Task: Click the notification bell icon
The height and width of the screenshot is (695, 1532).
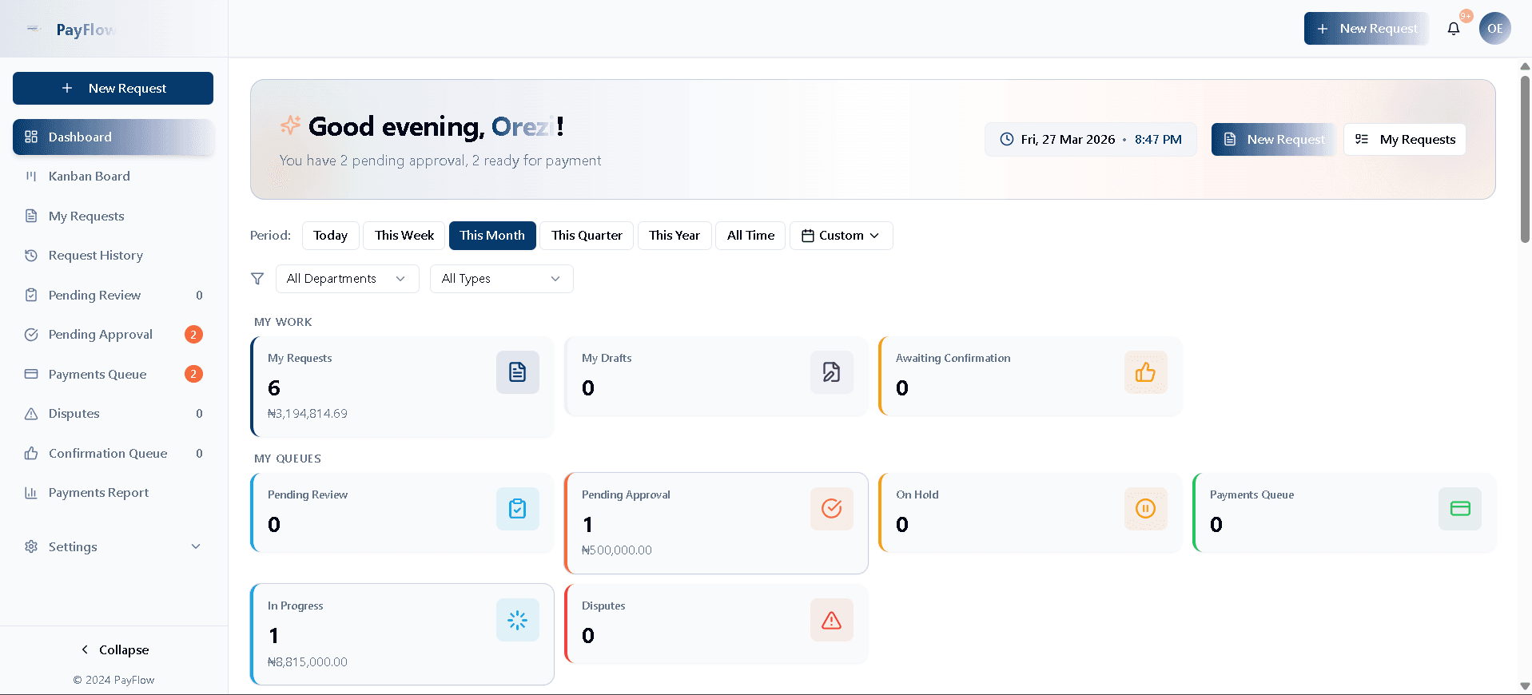Action: (x=1453, y=29)
